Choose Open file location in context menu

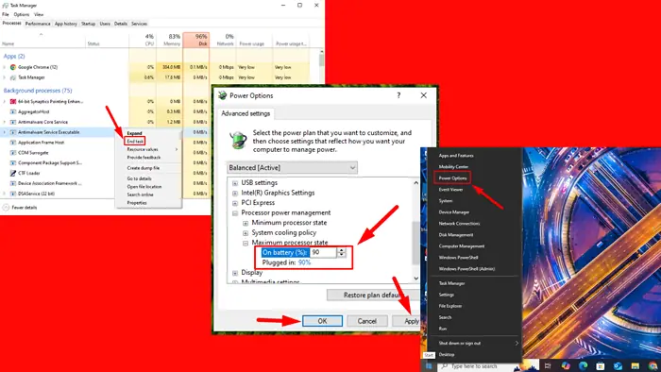(x=144, y=187)
